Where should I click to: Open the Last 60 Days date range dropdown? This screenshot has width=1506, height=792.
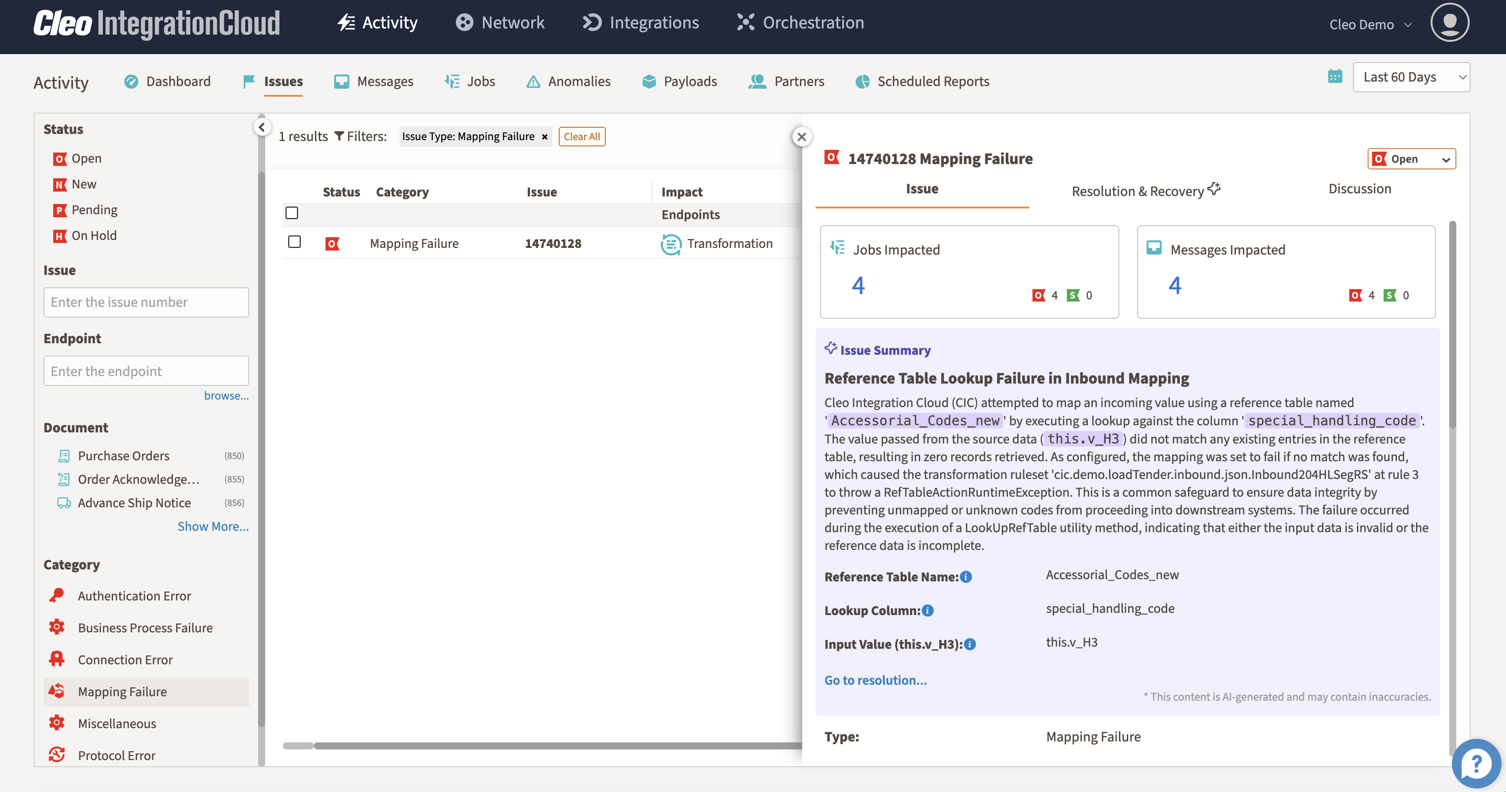pyautogui.click(x=1411, y=77)
